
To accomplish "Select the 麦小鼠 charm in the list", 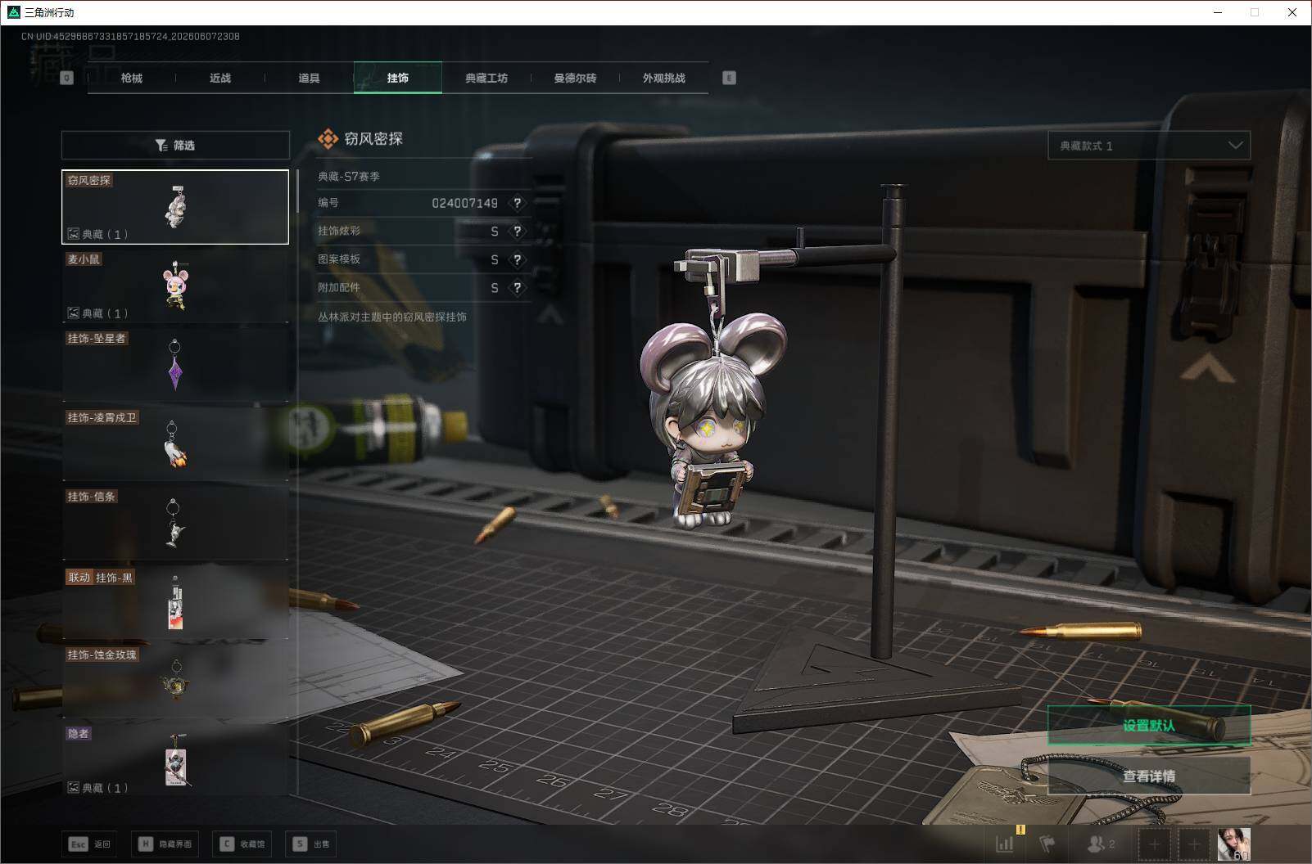I will (x=175, y=286).
